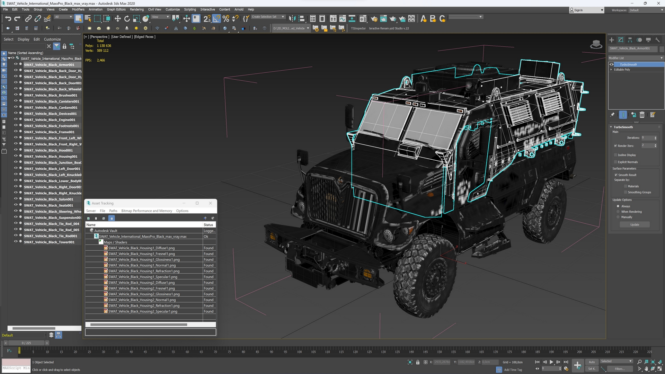This screenshot has width=665, height=374.
Task: Open the Modifiers menu
Action: [x=78, y=9]
